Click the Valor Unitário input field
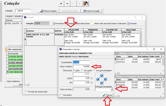The width and height of the screenshot is (166, 106). click(81, 66)
